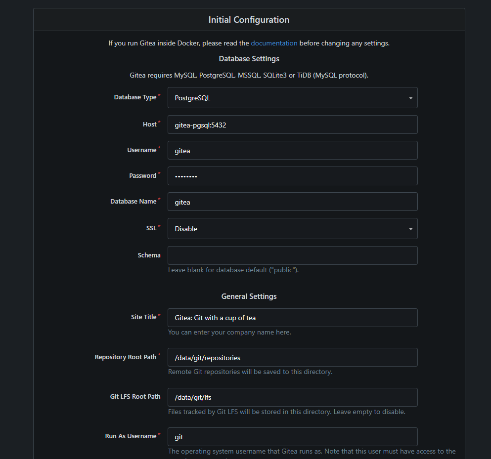Click the 'Files tracked by Git LFS' hint
491x459 pixels.
pos(286,412)
